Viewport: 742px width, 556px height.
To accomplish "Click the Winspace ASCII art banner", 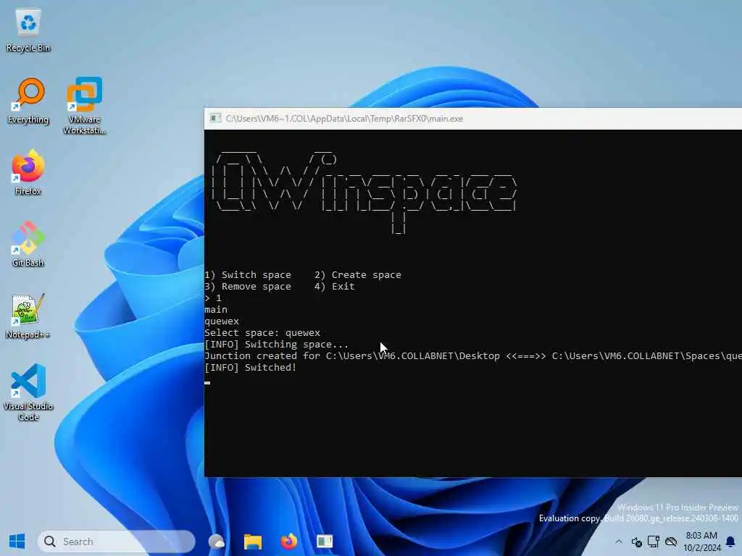I will tap(364, 191).
